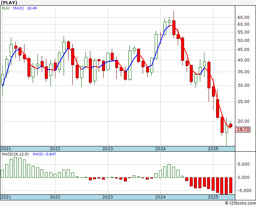This screenshot has width=256, height=206.
Task: Click the 20.00 price axis label
Action: pos(244,121)
